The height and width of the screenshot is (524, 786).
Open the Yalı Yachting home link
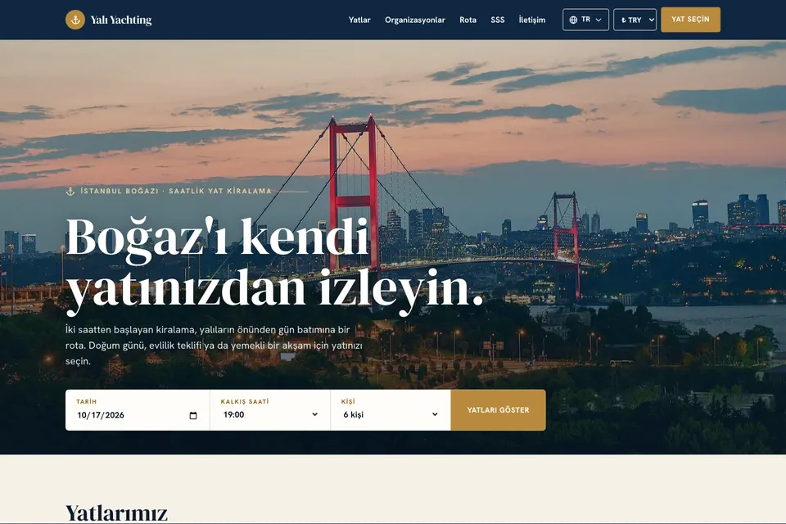coord(109,20)
